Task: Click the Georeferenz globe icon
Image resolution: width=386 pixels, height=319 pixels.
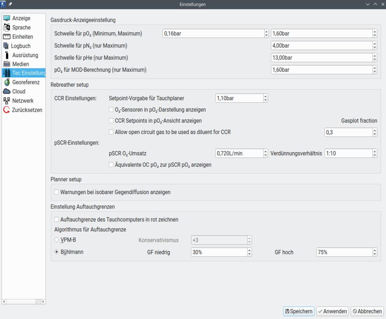Action: coord(6,82)
